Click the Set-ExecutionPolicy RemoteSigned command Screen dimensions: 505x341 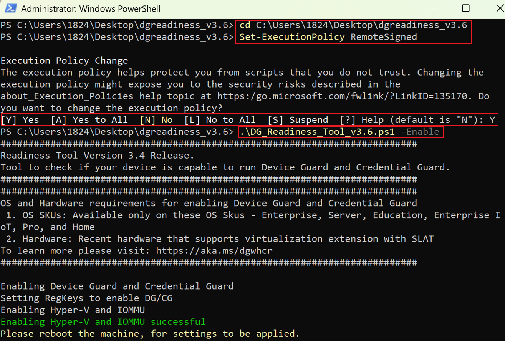point(328,37)
